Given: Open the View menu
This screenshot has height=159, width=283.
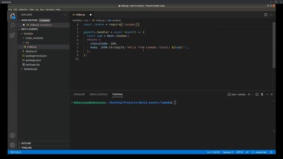Looking at the screenshot, I should coord(31,10).
